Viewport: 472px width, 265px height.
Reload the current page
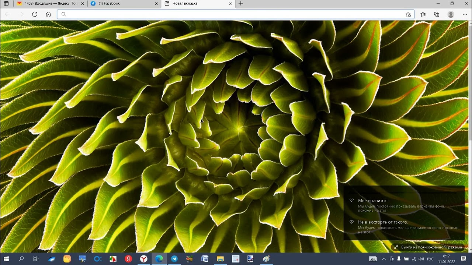(x=35, y=14)
